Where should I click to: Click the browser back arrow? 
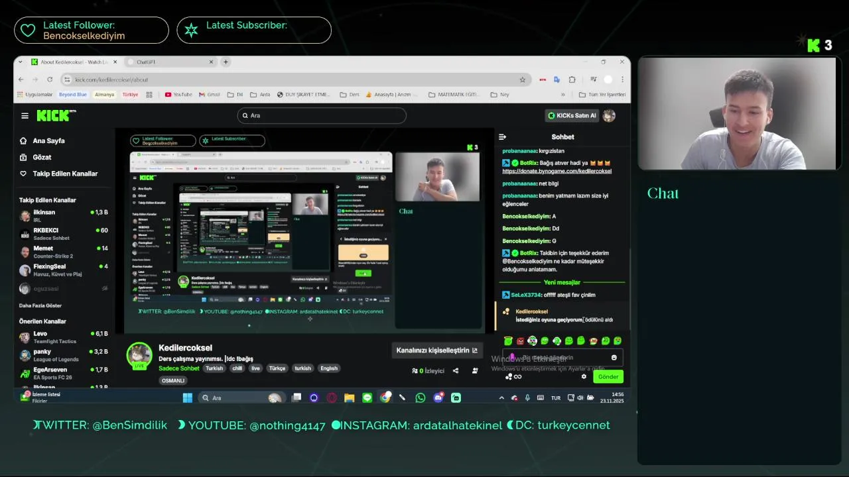click(21, 79)
